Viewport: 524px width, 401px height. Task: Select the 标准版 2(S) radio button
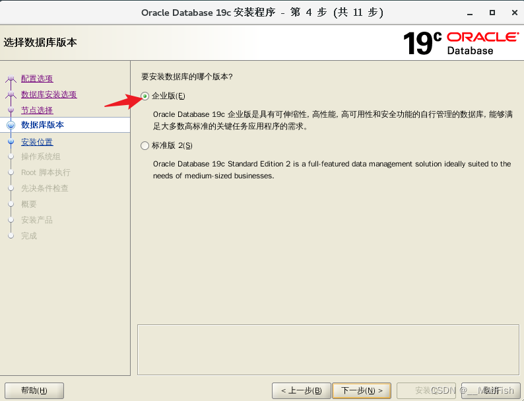coord(145,145)
